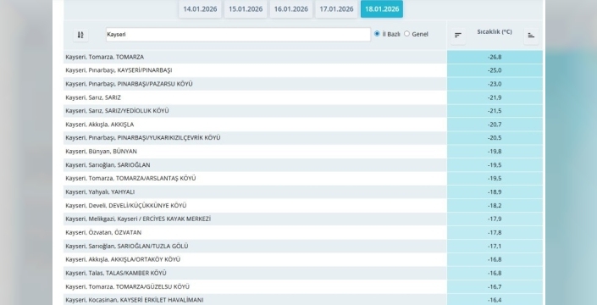Sort temperatures descending using left sort icon
The image size is (597, 305).
click(458, 36)
